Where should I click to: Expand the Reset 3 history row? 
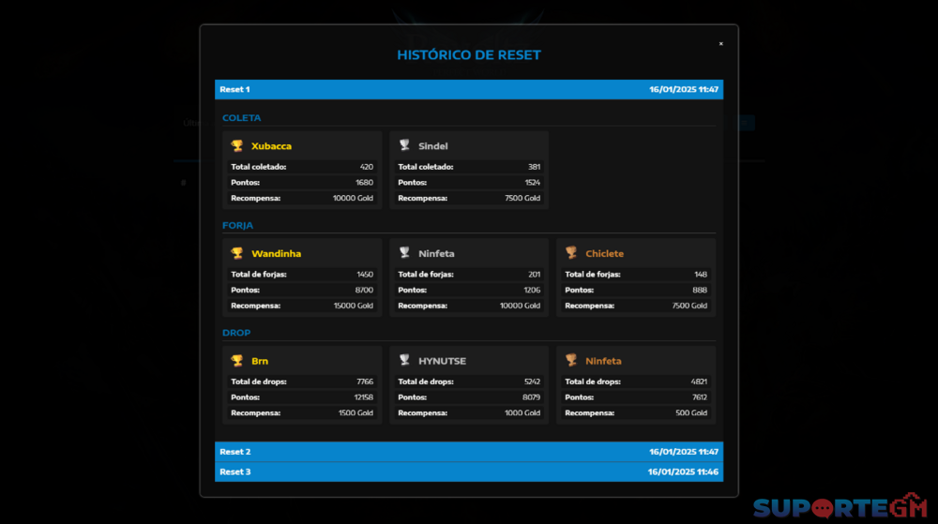click(468, 472)
